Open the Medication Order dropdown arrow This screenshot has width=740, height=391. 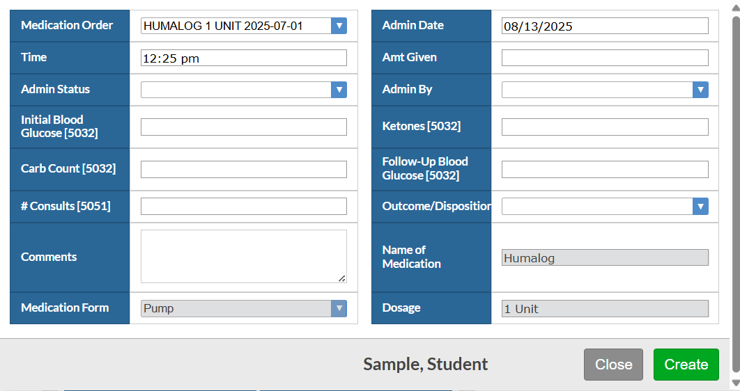coord(339,26)
